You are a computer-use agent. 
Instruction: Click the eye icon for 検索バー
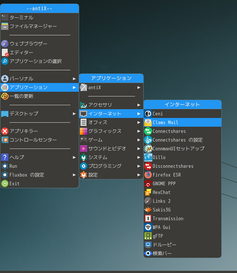click(148, 253)
